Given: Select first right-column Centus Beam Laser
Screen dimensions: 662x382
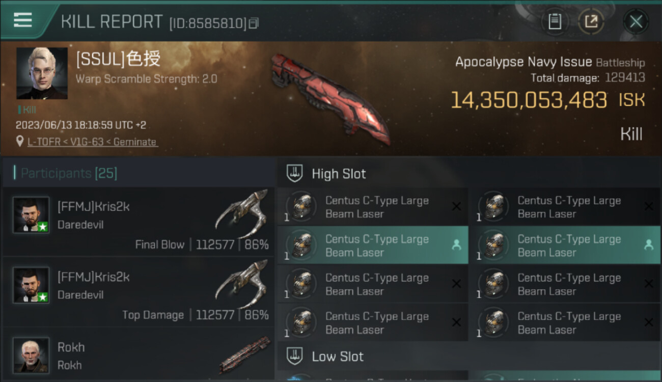Looking at the screenshot, I should click(565, 207).
